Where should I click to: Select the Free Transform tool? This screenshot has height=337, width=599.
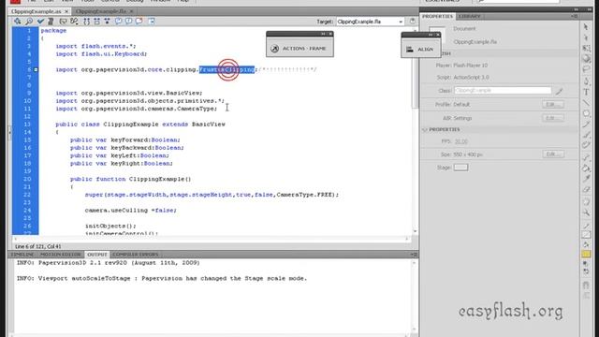[586, 48]
